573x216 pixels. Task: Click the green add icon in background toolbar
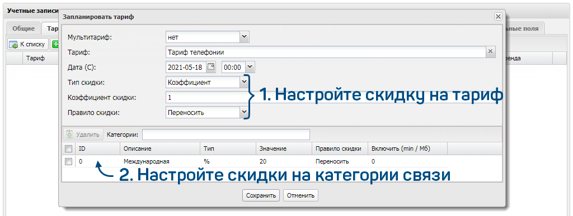click(x=55, y=45)
